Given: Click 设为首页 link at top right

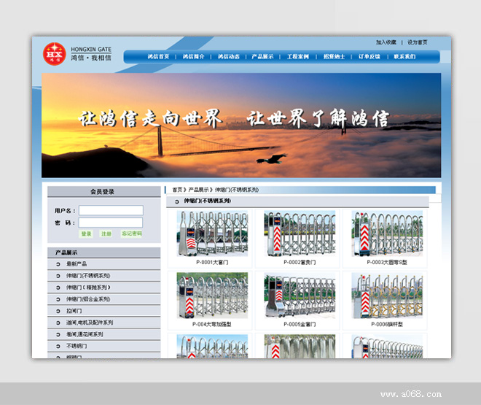Looking at the screenshot, I should [417, 42].
